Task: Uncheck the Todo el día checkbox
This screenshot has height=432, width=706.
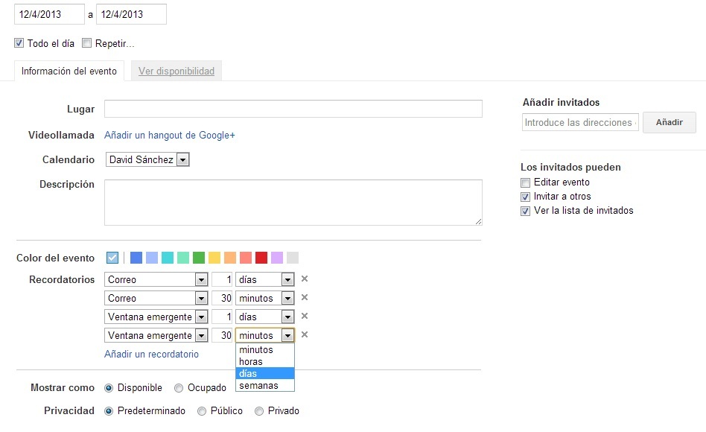Action: (19, 43)
